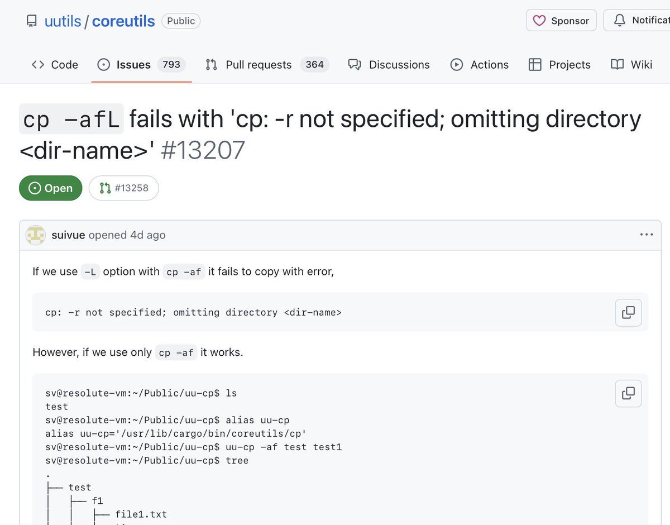Open linked pull request #13258
The height and width of the screenshot is (525, 670).
pyautogui.click(x=124, y=188)
